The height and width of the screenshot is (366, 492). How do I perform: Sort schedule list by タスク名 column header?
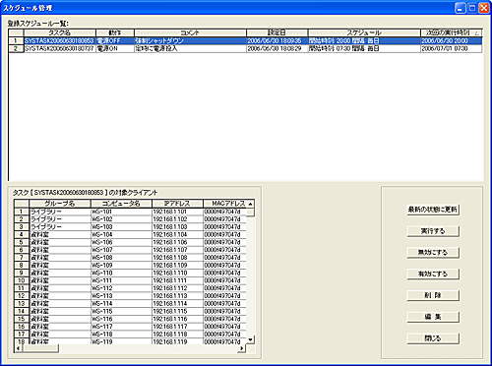pyautogui.click(x=60, y=32)
